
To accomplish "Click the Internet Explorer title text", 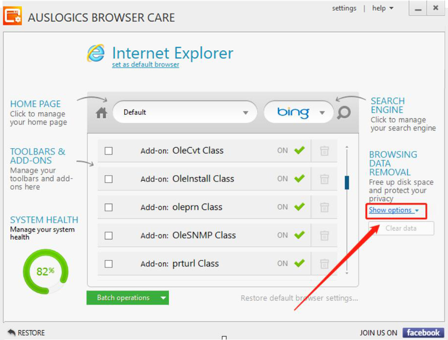I will (x=173, y=53).
